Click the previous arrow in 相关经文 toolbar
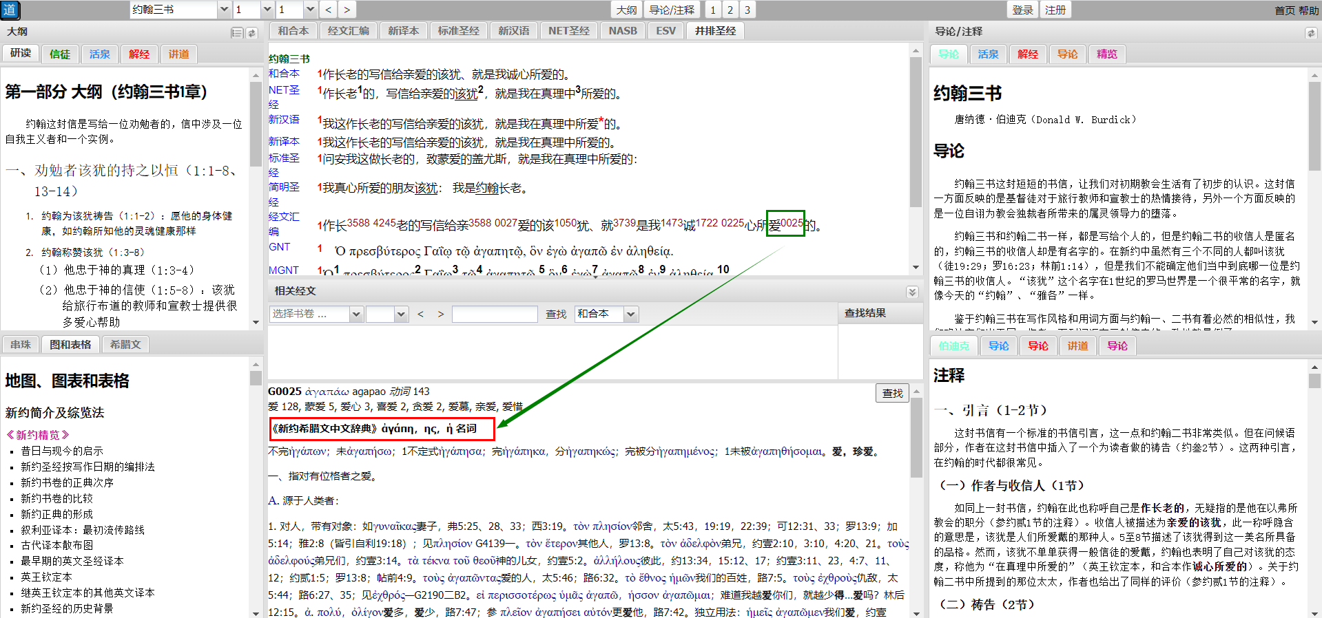The image size is (1322, 618). 420,314
